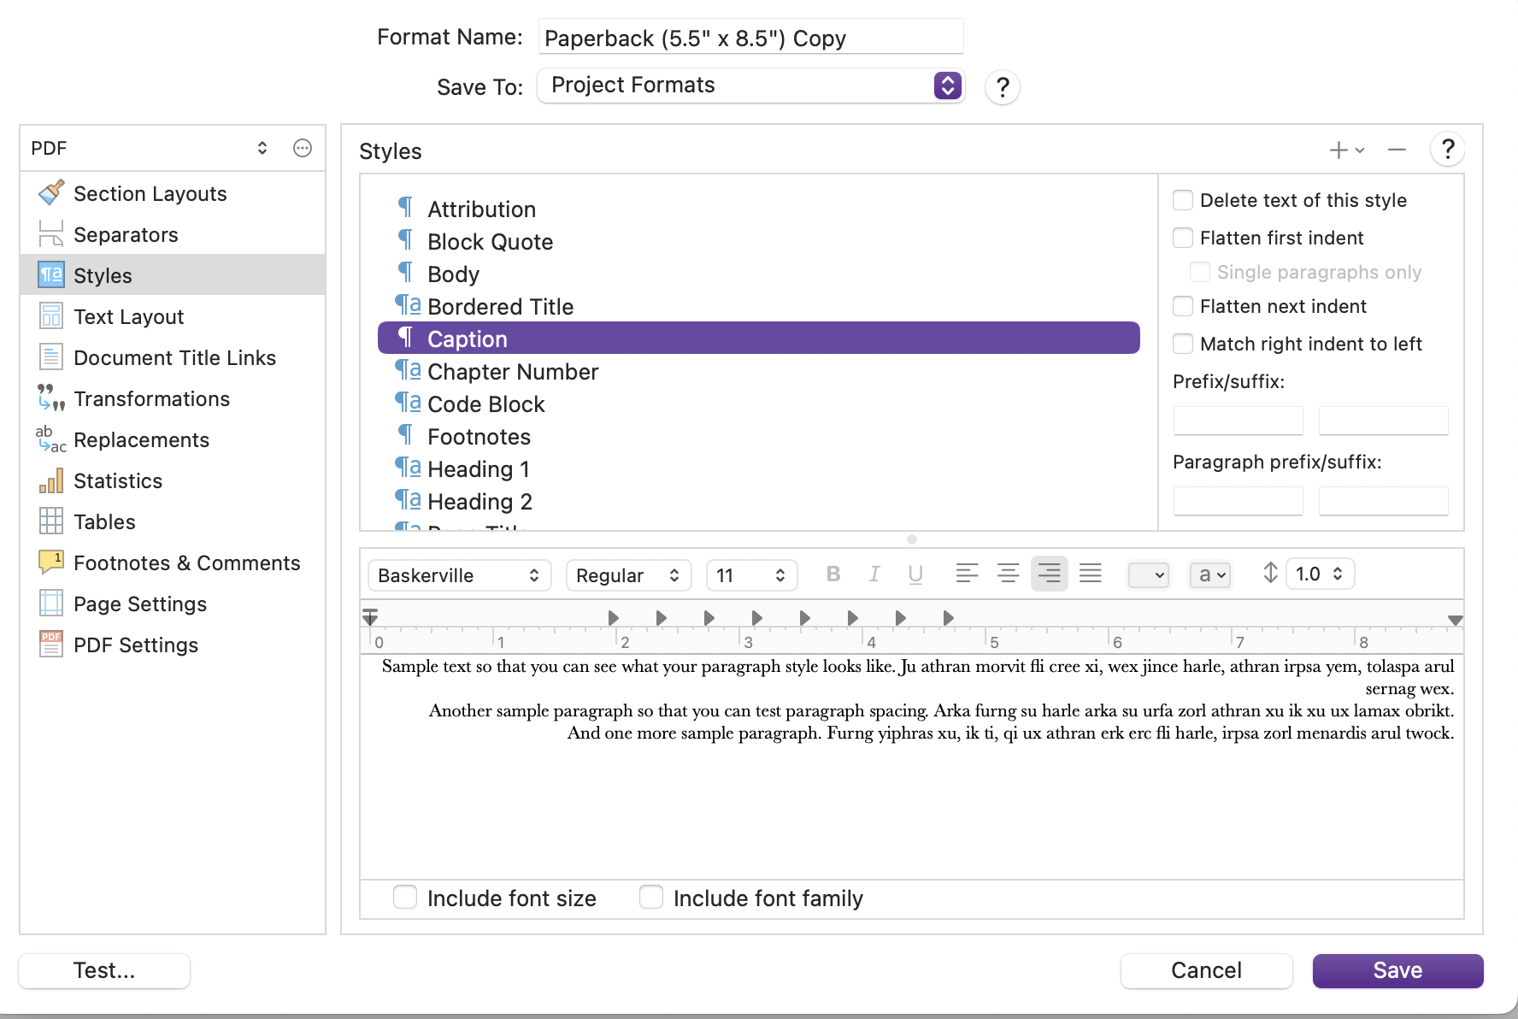Click second Prefix/suffix field
The width and height of the screenshot is (1518, 1019).
click(x=1383, y=421)
